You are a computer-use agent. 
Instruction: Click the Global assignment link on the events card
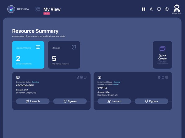point(116,84)
